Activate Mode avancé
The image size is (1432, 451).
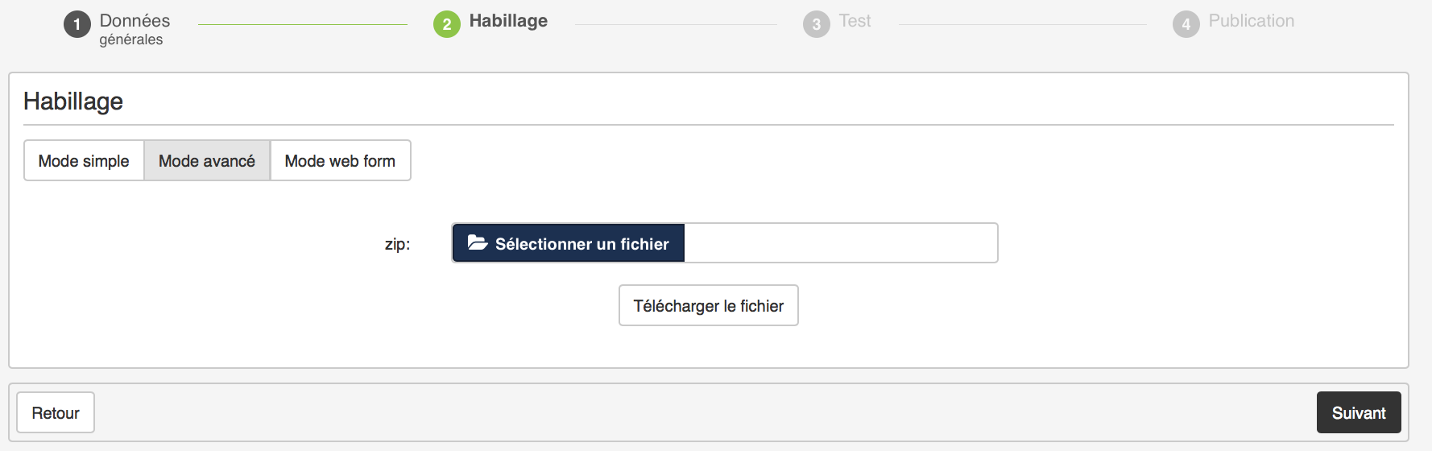207,161
